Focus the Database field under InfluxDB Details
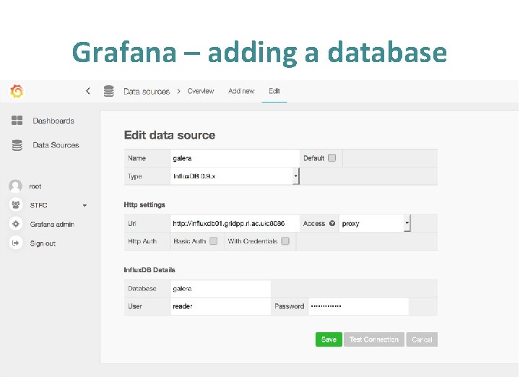 220,288
